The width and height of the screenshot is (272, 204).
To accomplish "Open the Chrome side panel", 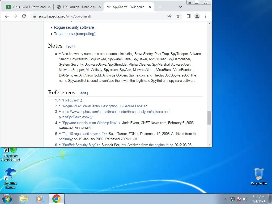I will point(189,16).
